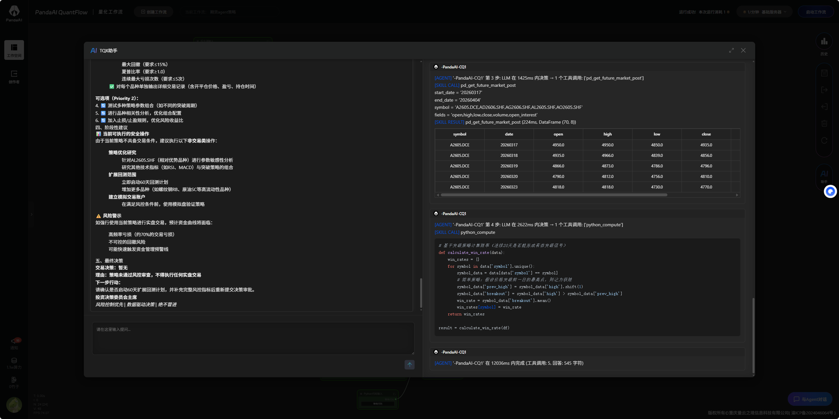Open the 创作者 creator panel

pos(14,76)
